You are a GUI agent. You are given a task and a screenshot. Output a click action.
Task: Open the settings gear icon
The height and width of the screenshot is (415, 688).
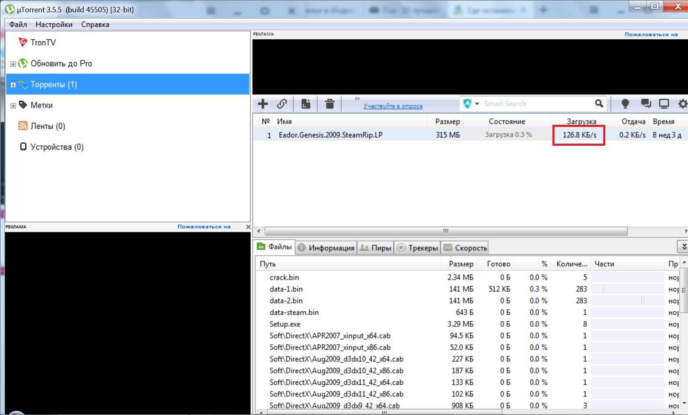point(682,104)
